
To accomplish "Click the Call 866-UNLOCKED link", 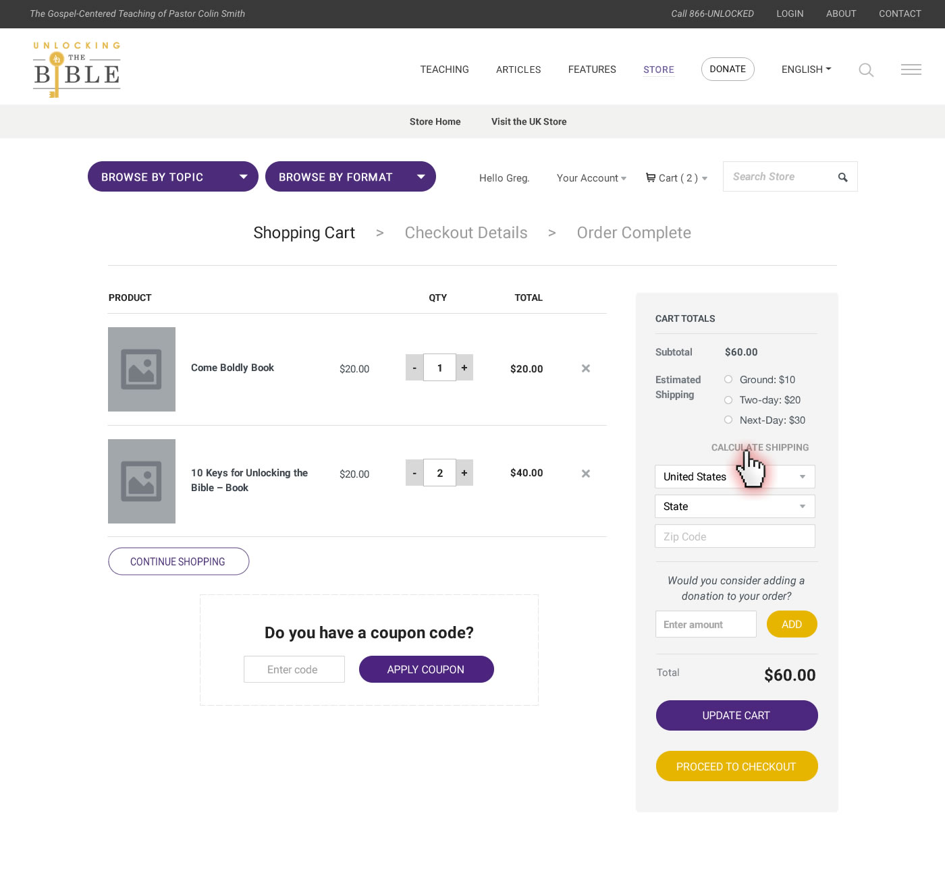I will click(x=712, y=13).
